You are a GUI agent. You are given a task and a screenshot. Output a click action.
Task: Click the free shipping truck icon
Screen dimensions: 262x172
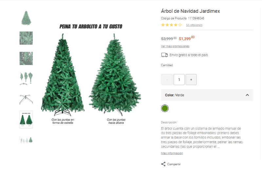pyautogui.click(x=164, y=55)
